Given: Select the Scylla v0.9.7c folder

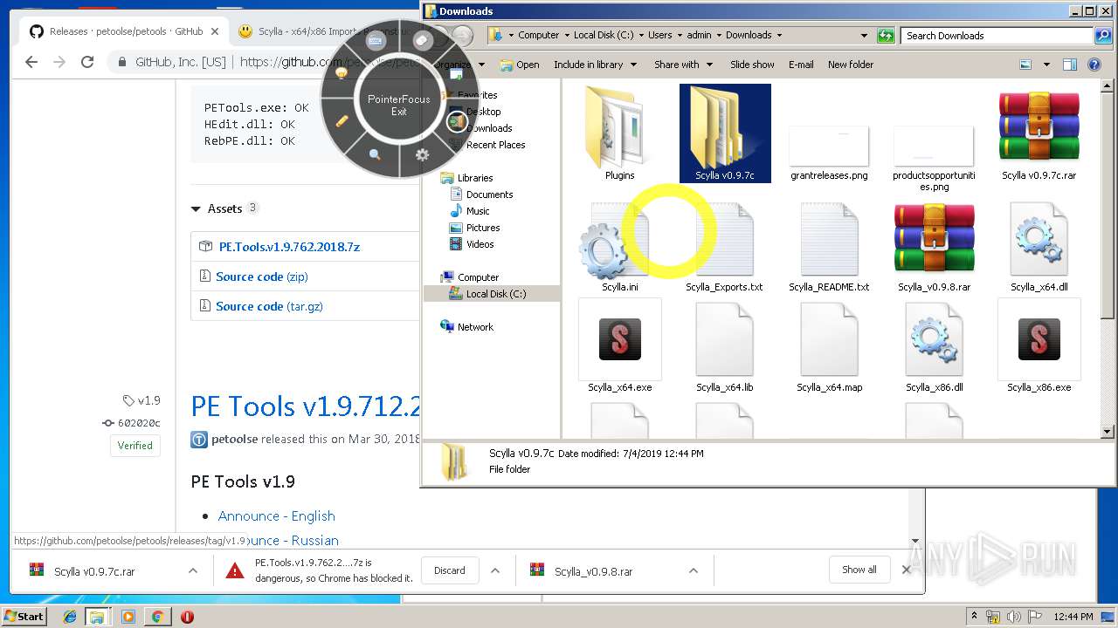Looking at the screenshot, I should (725, 133).
